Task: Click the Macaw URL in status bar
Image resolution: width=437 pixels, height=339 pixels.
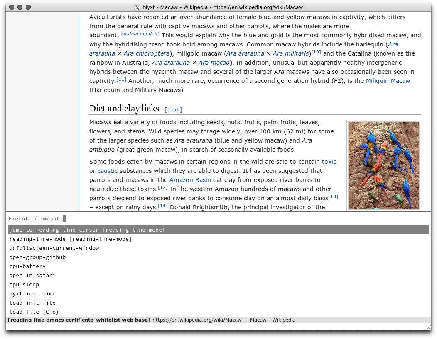Action: [197, 320]
